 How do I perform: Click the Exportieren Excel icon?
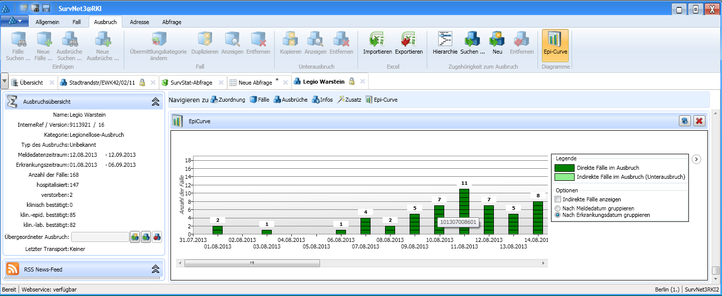coord(409,39)
